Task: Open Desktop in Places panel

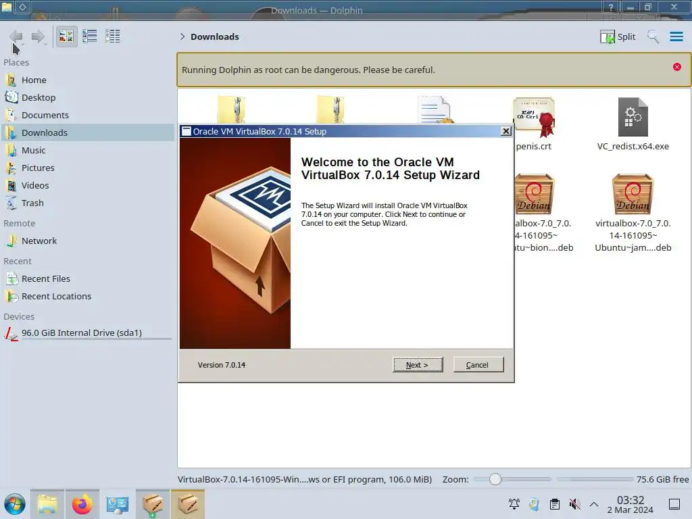Action: [89, 97]
